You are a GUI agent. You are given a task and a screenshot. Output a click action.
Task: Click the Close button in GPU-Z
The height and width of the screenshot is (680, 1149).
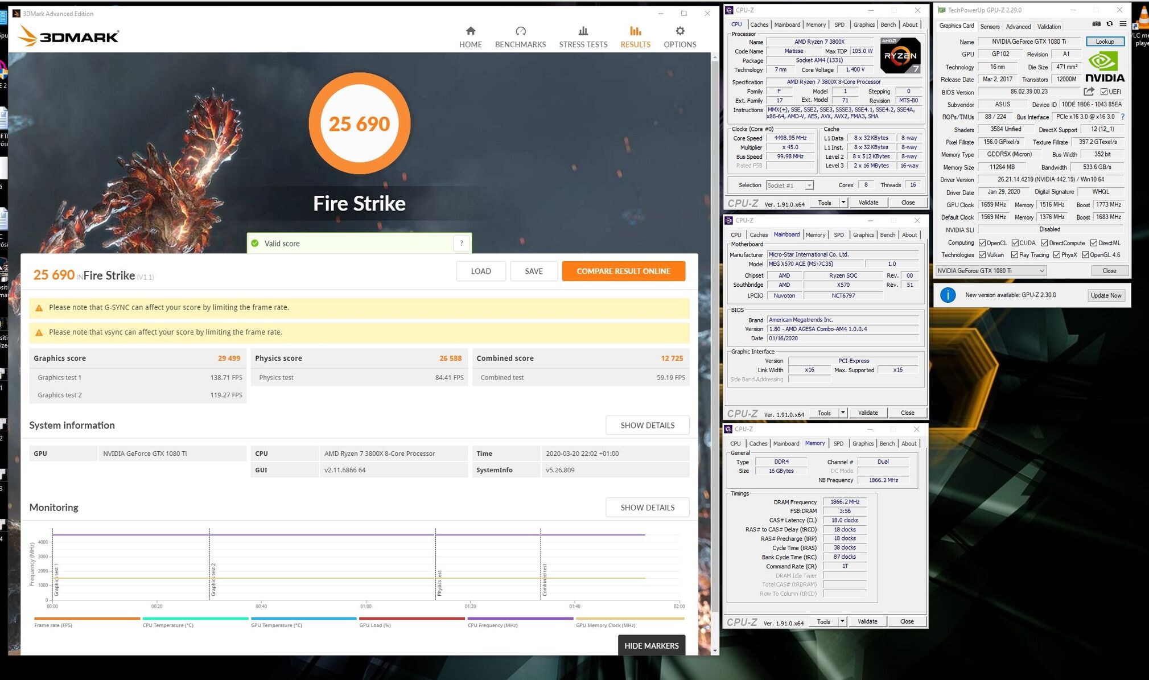(1109, 271)
